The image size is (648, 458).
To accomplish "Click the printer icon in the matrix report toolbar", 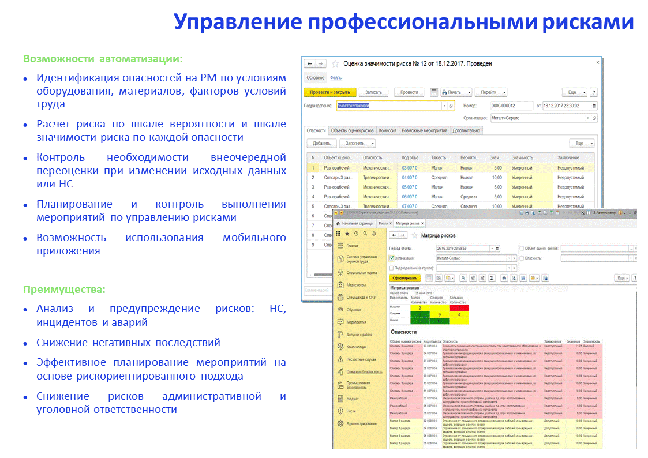I will [x=504, y=279].
